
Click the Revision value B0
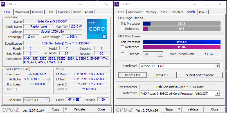[102, 53]
